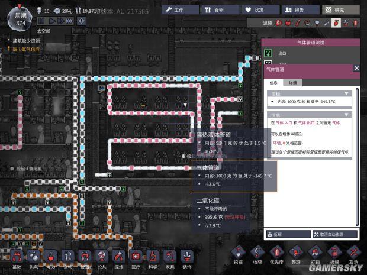Toggle the oxygen overlay filter

pos(278,23)
